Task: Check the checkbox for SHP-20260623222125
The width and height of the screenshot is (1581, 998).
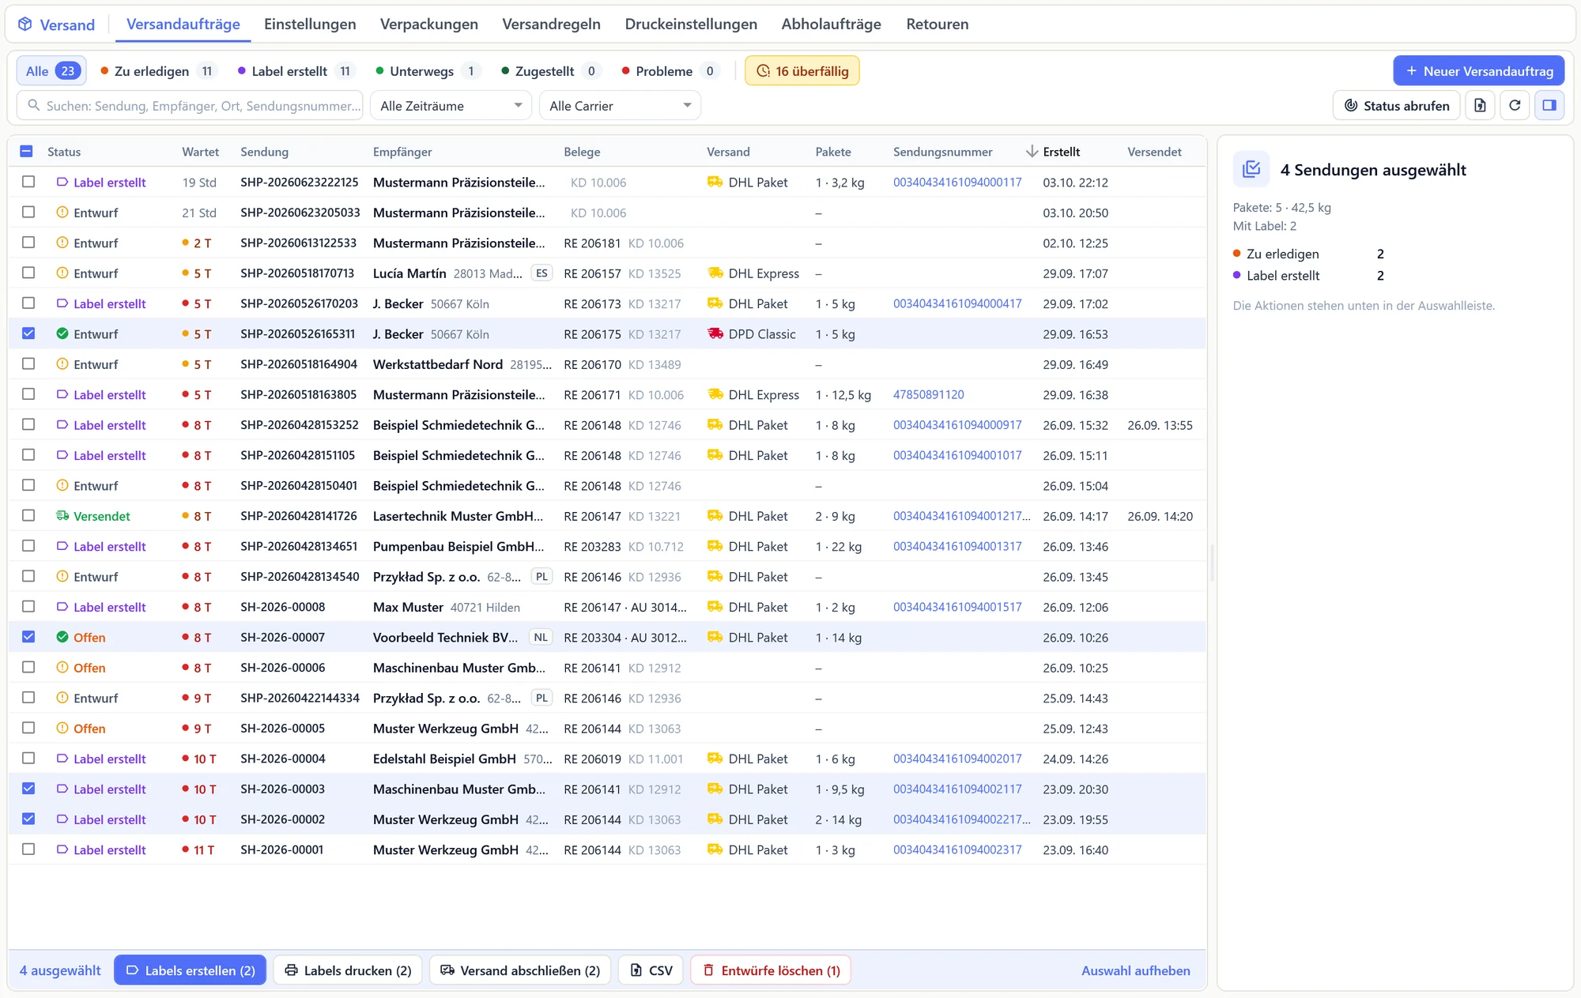Action: (28, 181)
